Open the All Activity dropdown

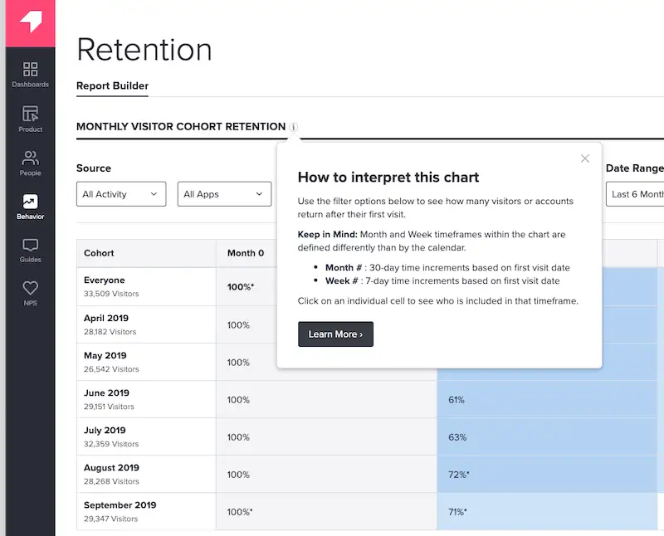point(120,193)
